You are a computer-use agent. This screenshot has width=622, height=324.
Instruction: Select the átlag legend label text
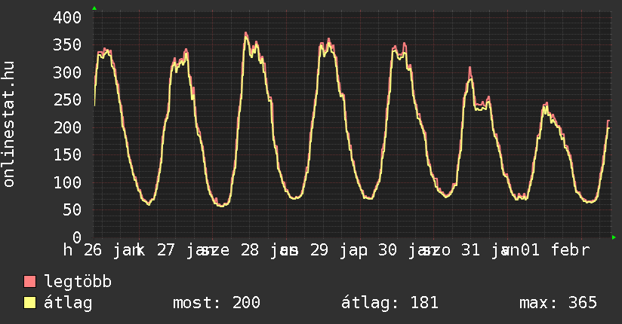pos(68,303)
